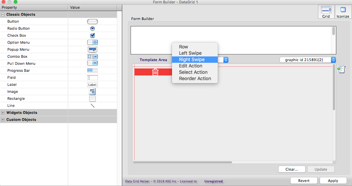
Task: Choose Edit Action from popup menu
Action: click(x=190, y=66)
